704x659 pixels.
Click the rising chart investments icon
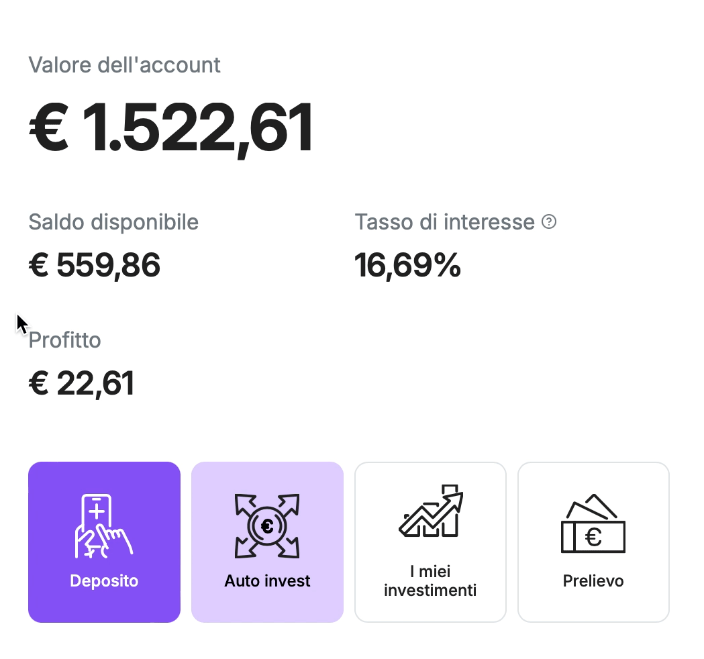[431, 511]
